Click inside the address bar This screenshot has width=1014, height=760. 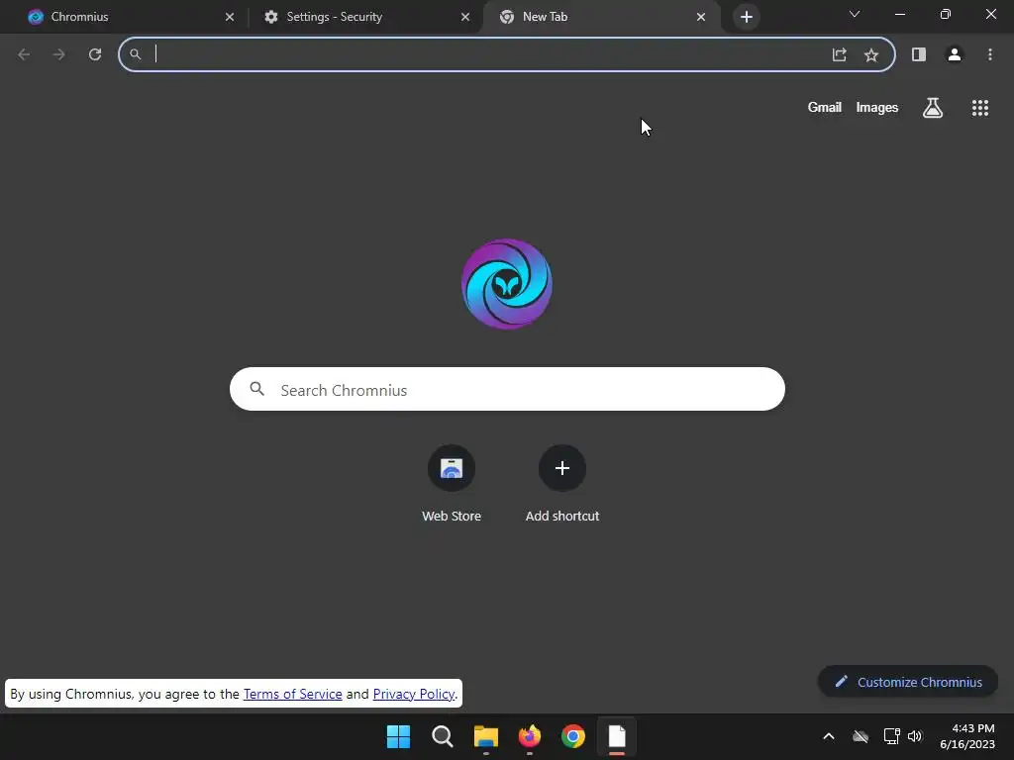(507, 54)
